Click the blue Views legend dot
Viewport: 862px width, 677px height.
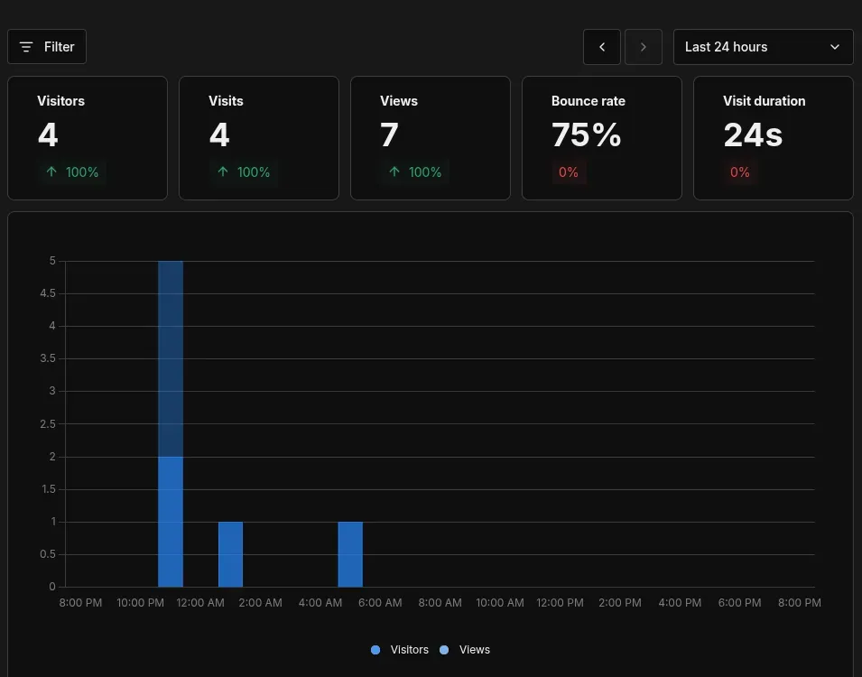(443, 649)
